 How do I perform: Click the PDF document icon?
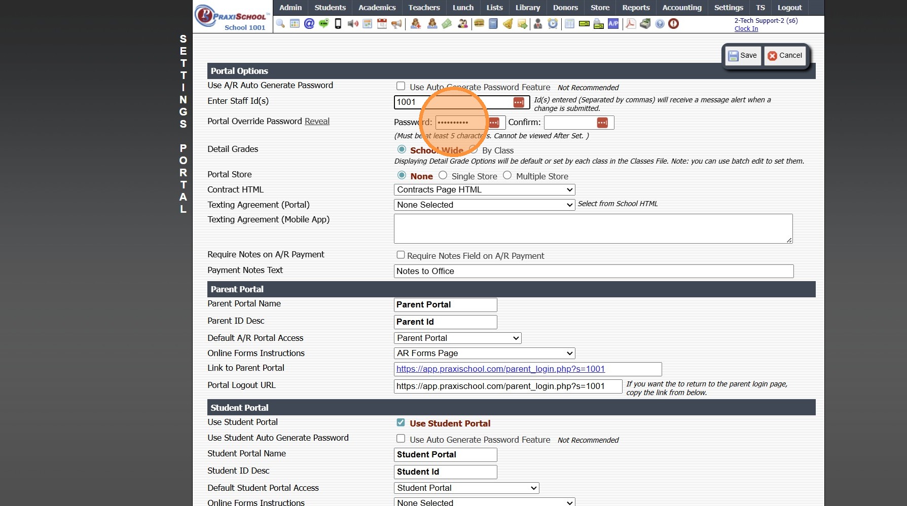tap(631, 24)
